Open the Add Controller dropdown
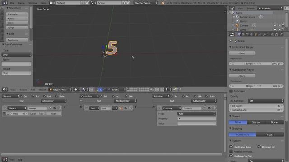This screenshot has height=162, width=289. [126, 101]
